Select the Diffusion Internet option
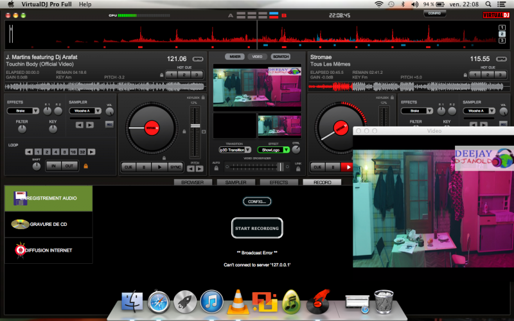Image resolution: width=514 pixels, height=321 pixels. click(49, 250)
